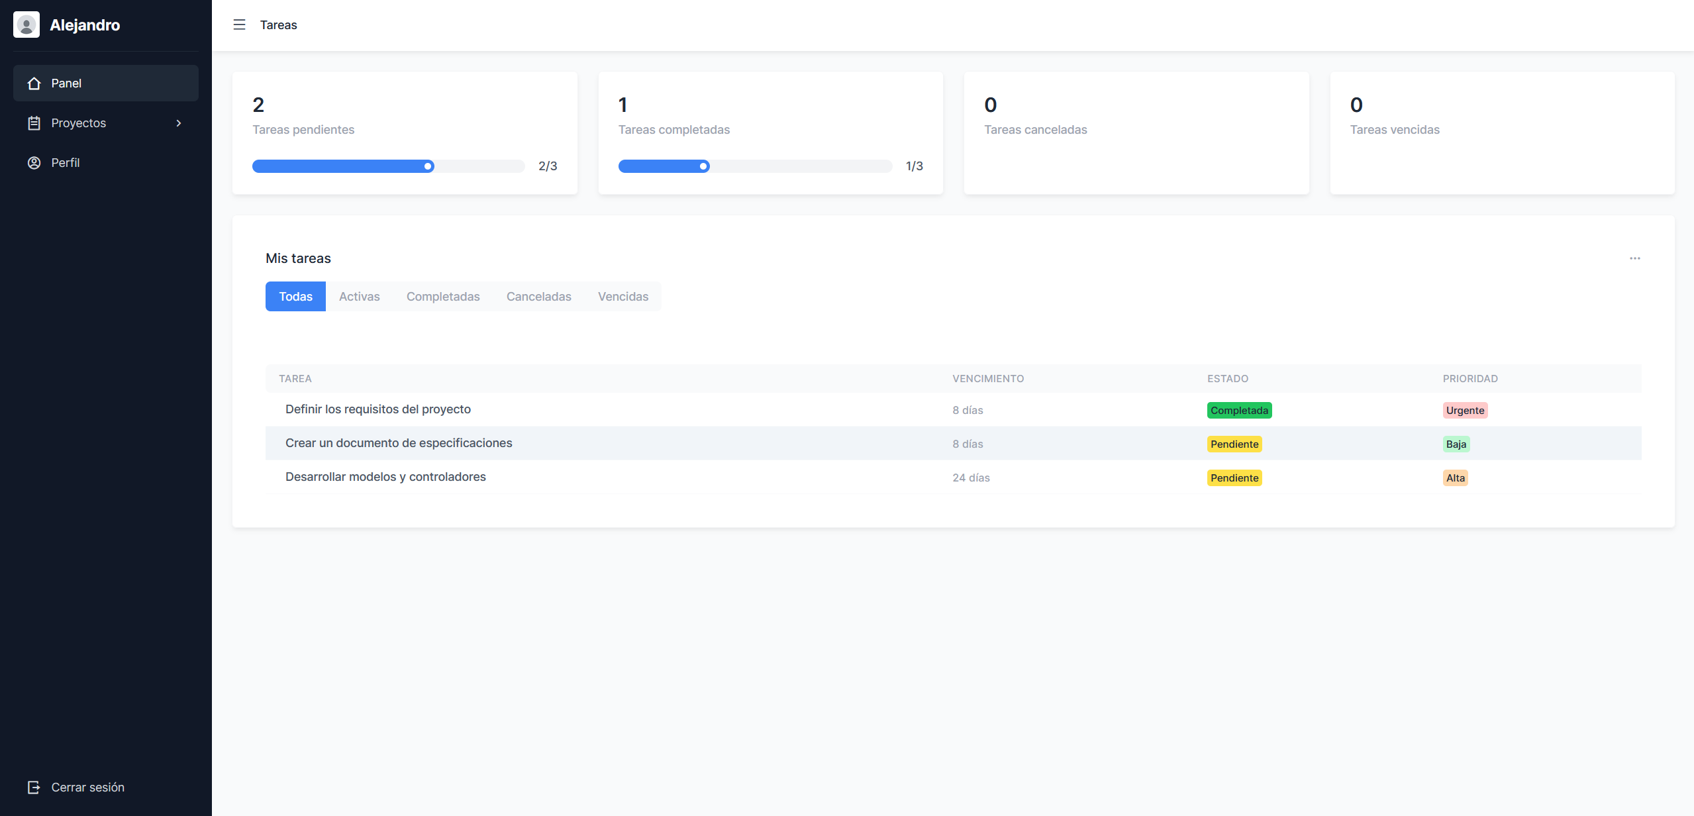Switch to the Completadas tab
This screenshot has width=1694, height=816.
coord(442,296)
